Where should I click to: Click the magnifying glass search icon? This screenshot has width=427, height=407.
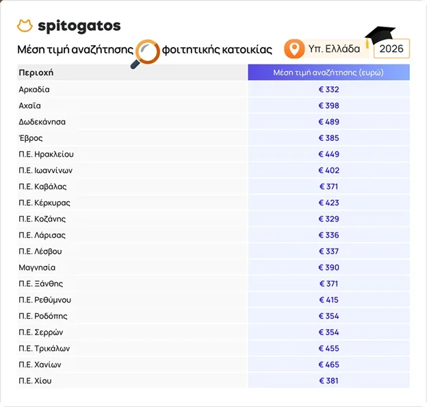[145, 54]
